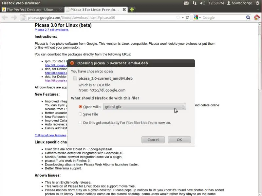Click the page icon in the URL bar
The image size is (262, 196).
click(x=24, y=17)
